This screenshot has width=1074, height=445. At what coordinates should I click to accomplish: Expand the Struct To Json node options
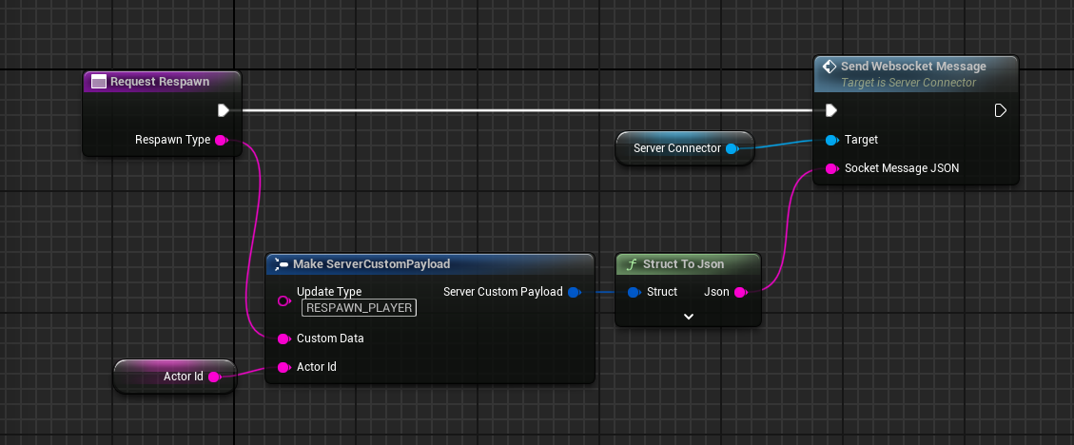pos(689,317)
